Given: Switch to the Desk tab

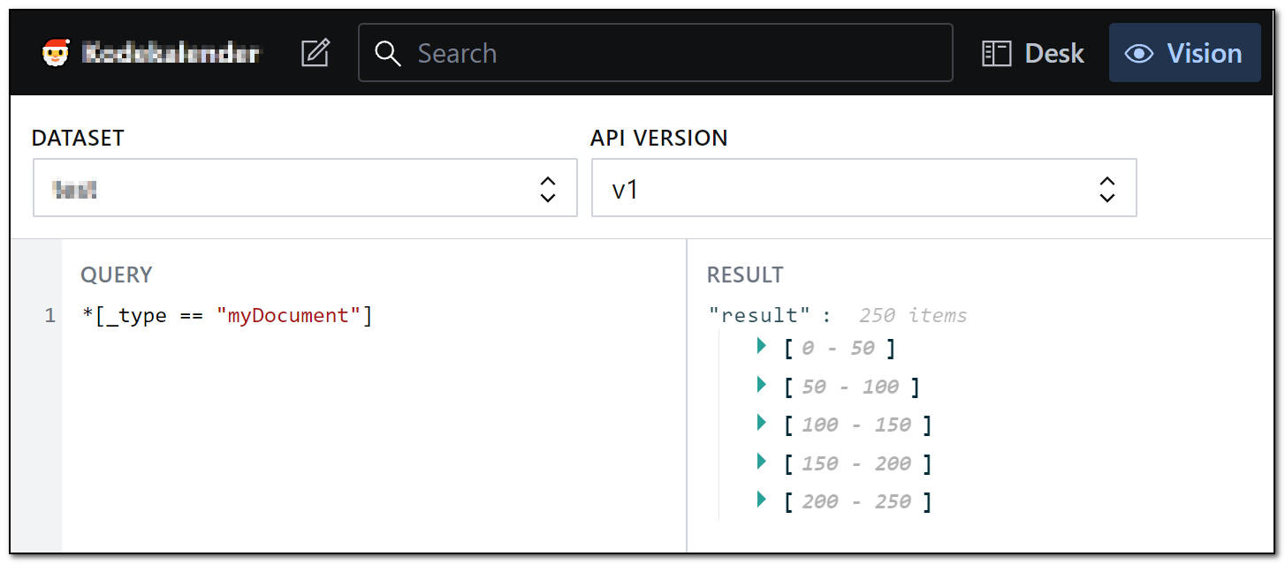Looking at the screenshot, I should (1032, 53).
